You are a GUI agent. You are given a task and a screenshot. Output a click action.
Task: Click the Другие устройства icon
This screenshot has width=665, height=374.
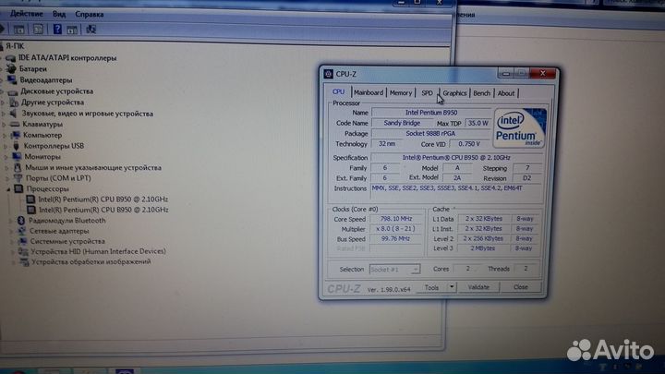[14, 103]
